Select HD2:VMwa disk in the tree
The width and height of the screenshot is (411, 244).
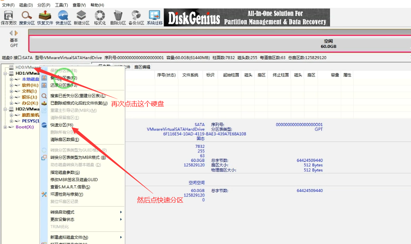(27, 109)
